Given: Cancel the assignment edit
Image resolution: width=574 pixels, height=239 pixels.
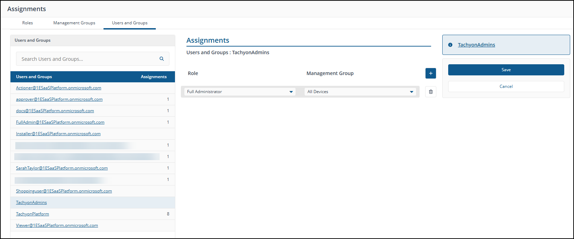Looking at the screenshot, I should click(506, 86).
